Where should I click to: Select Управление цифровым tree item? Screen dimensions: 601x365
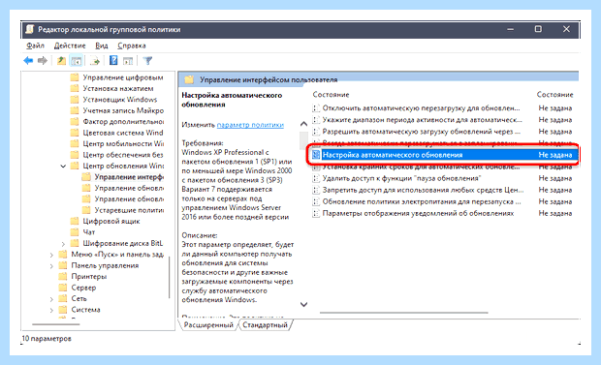click(123, 77)
